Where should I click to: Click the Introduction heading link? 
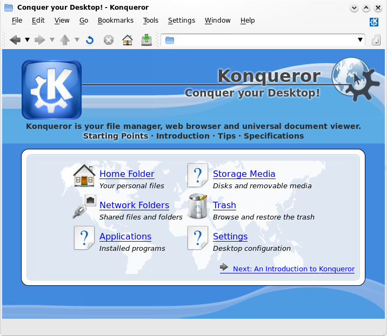click(x=183, y=136)
